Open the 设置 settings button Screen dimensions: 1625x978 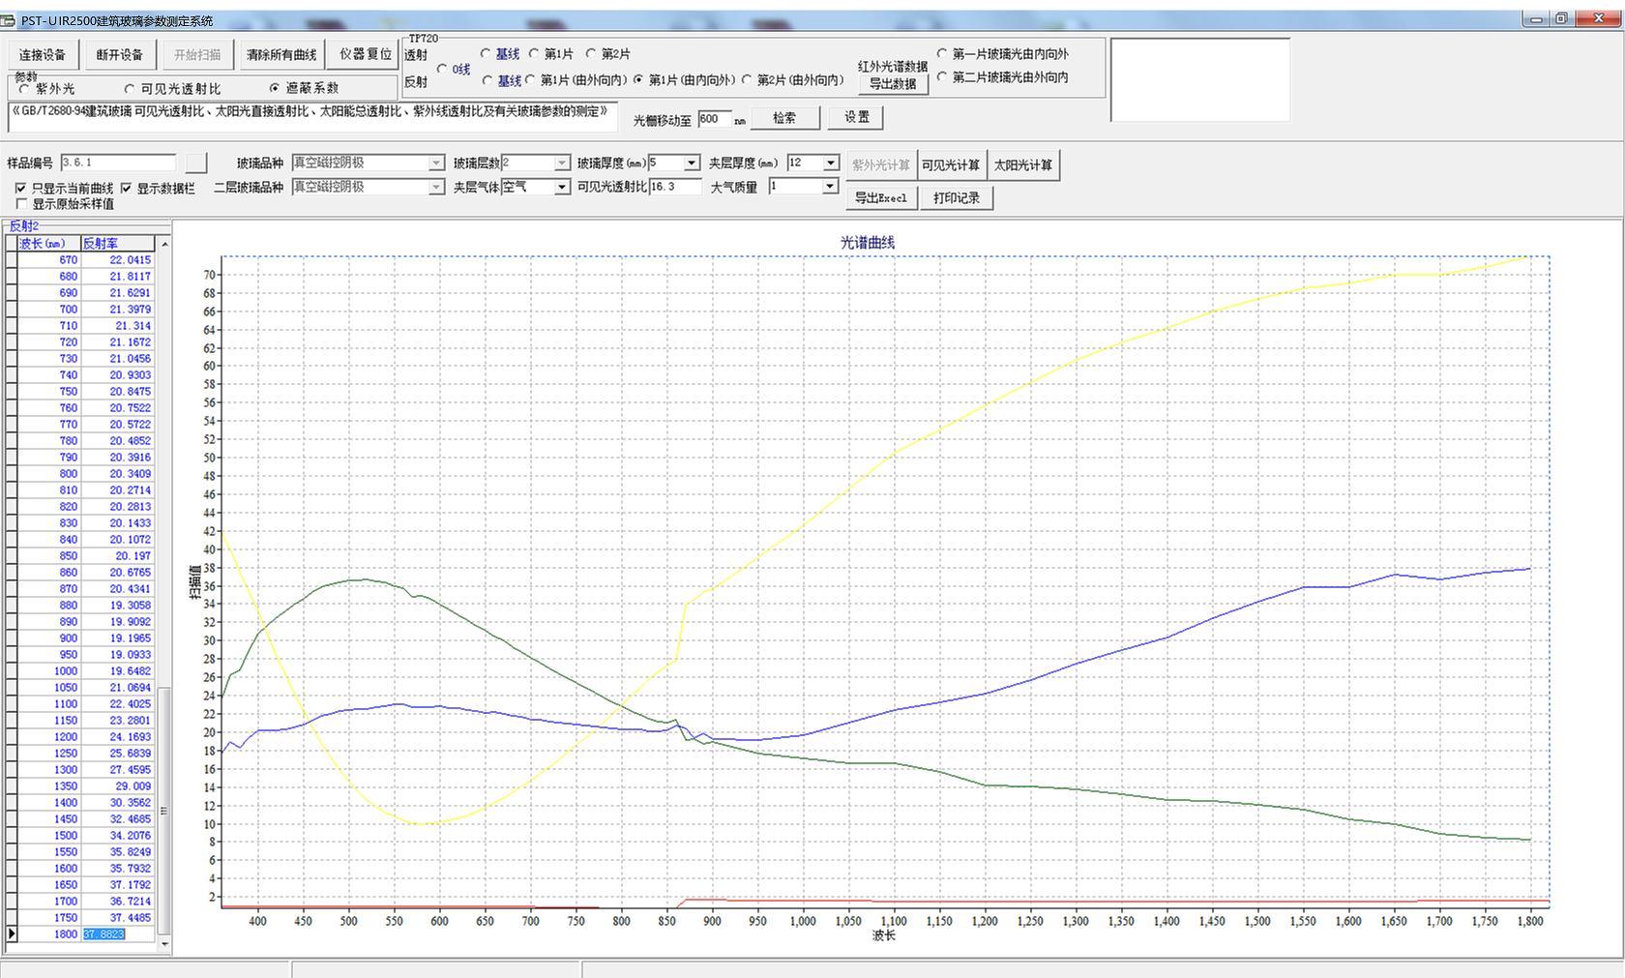856,117
